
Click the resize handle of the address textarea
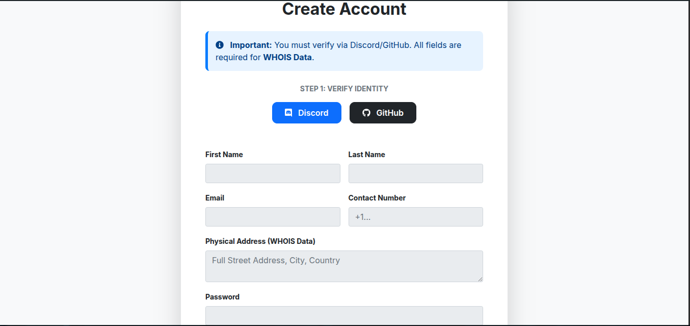pyautogui.click(x=481, y=280)
